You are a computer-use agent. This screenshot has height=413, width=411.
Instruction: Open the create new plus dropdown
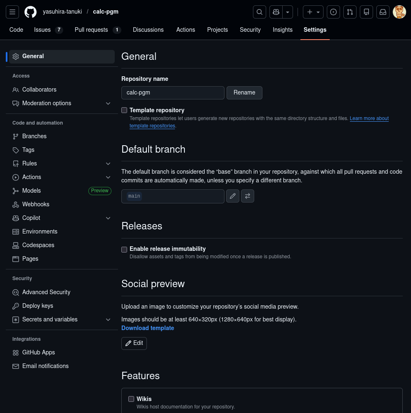click(x=313, y=12)
